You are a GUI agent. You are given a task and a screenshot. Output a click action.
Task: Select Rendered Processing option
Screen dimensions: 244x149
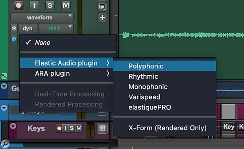(67, 104)
